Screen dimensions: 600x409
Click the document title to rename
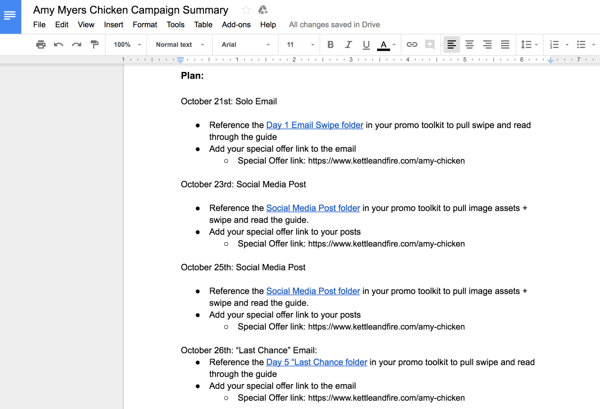[131, 10]
